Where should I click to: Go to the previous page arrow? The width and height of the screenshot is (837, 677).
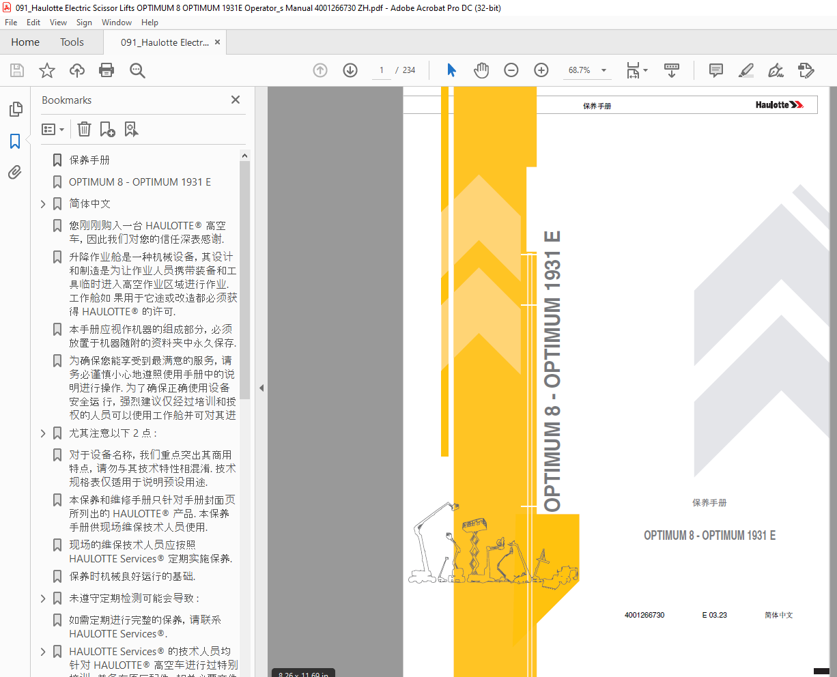320,70
